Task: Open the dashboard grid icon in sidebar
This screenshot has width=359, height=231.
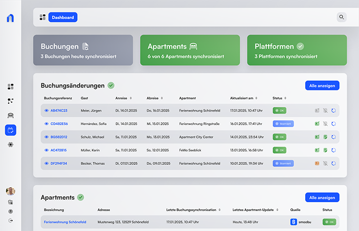Action: [10, 86]
